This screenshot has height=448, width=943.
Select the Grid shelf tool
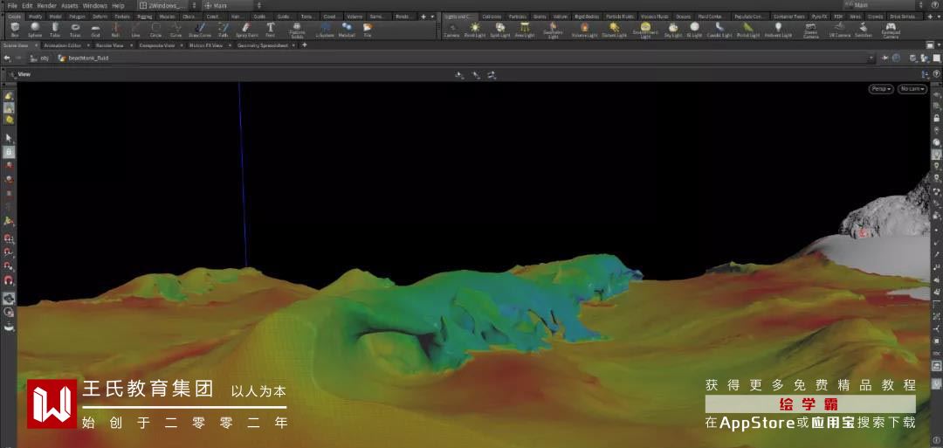point(96,30)
